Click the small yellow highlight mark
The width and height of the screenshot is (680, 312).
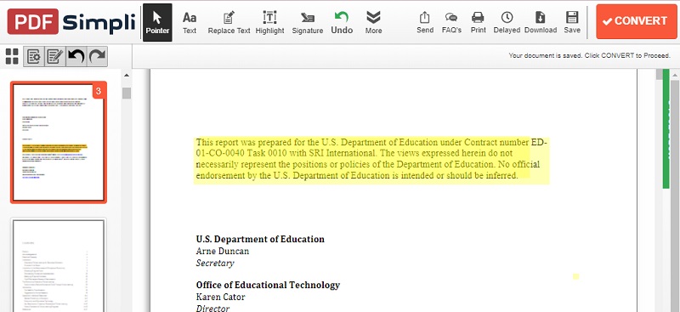pyautogui.click(x=576, y=276)
